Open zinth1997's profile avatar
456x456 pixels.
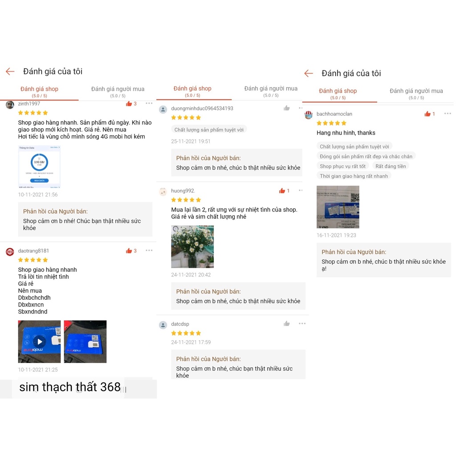(10, 105)
